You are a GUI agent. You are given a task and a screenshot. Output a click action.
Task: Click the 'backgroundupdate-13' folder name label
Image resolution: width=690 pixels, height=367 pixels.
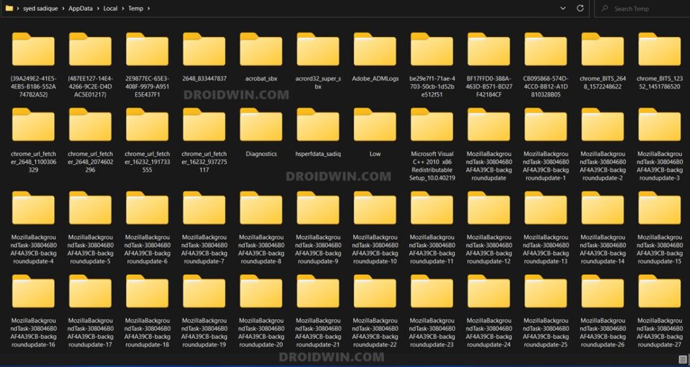(546, 249)
